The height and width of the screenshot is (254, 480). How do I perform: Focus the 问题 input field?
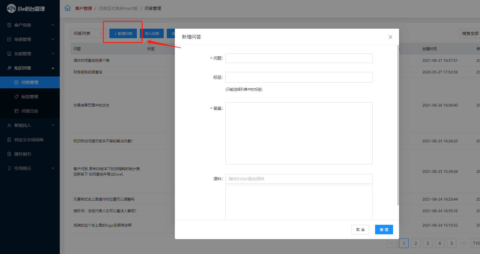pos(299,58)
